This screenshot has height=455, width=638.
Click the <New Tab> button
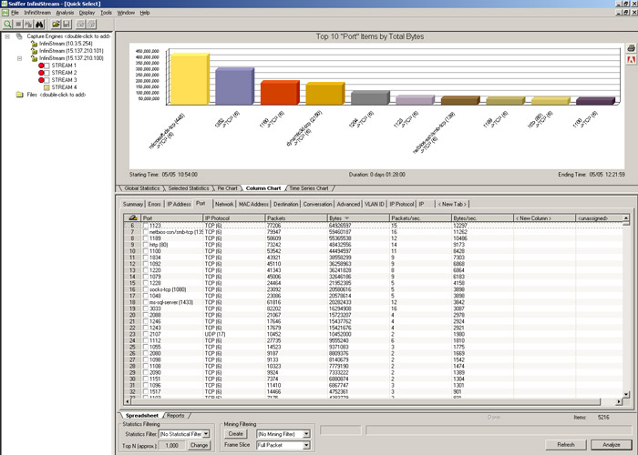[x=452, y=204]
